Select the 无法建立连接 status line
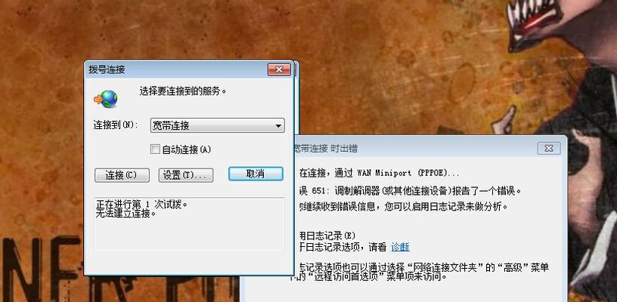This screenshot has width=617, height=302. coord(126,214)
